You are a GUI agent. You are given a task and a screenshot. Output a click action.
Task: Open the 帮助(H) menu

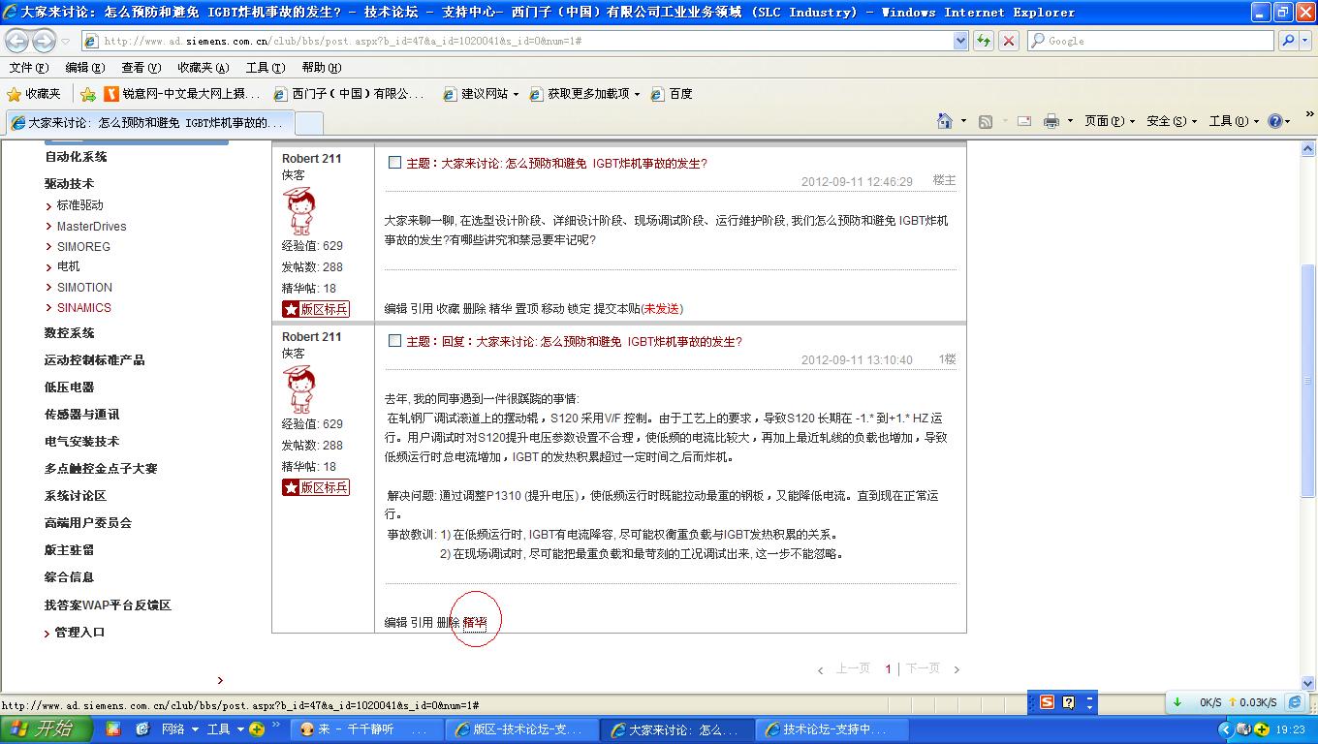[x=321, y=68]
